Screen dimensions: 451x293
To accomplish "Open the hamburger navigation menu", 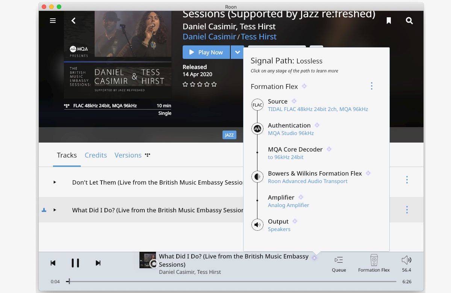I will click(x=53, y=21).
